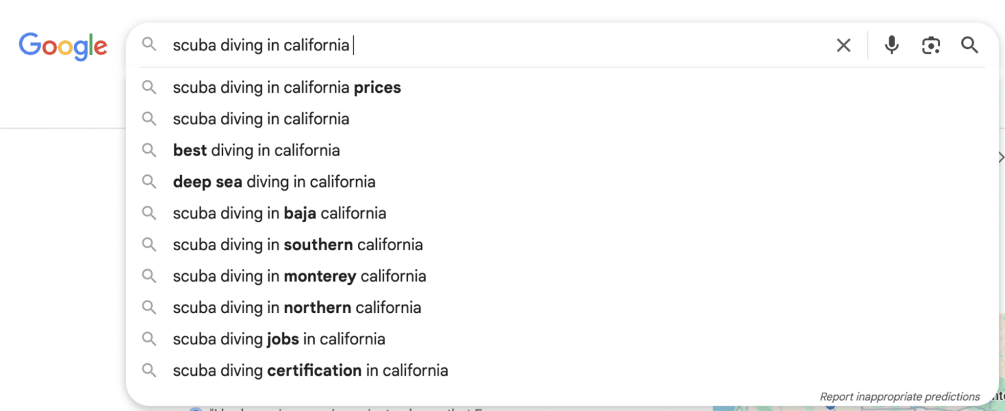Select 'scuba diving in california prices' suggestion
Screen dimensions: 1005x411
click(562, 88)
